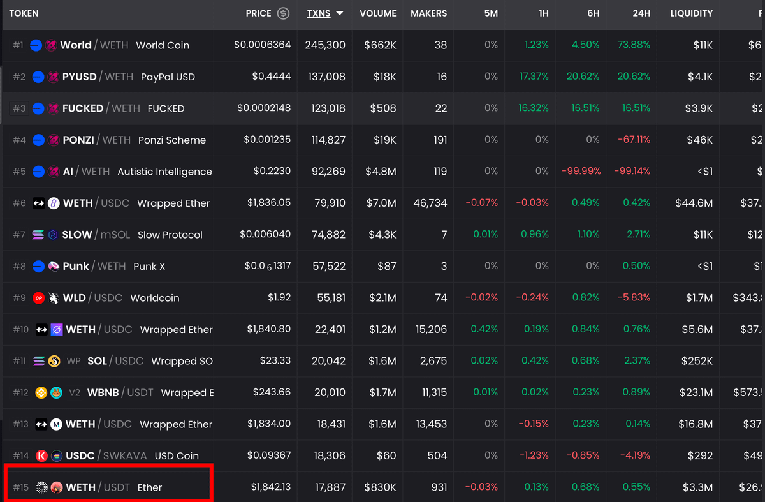Viewport: 765px width, 502px height.
Task: Select the 46,734 makers value
Action: click(430, 203)
